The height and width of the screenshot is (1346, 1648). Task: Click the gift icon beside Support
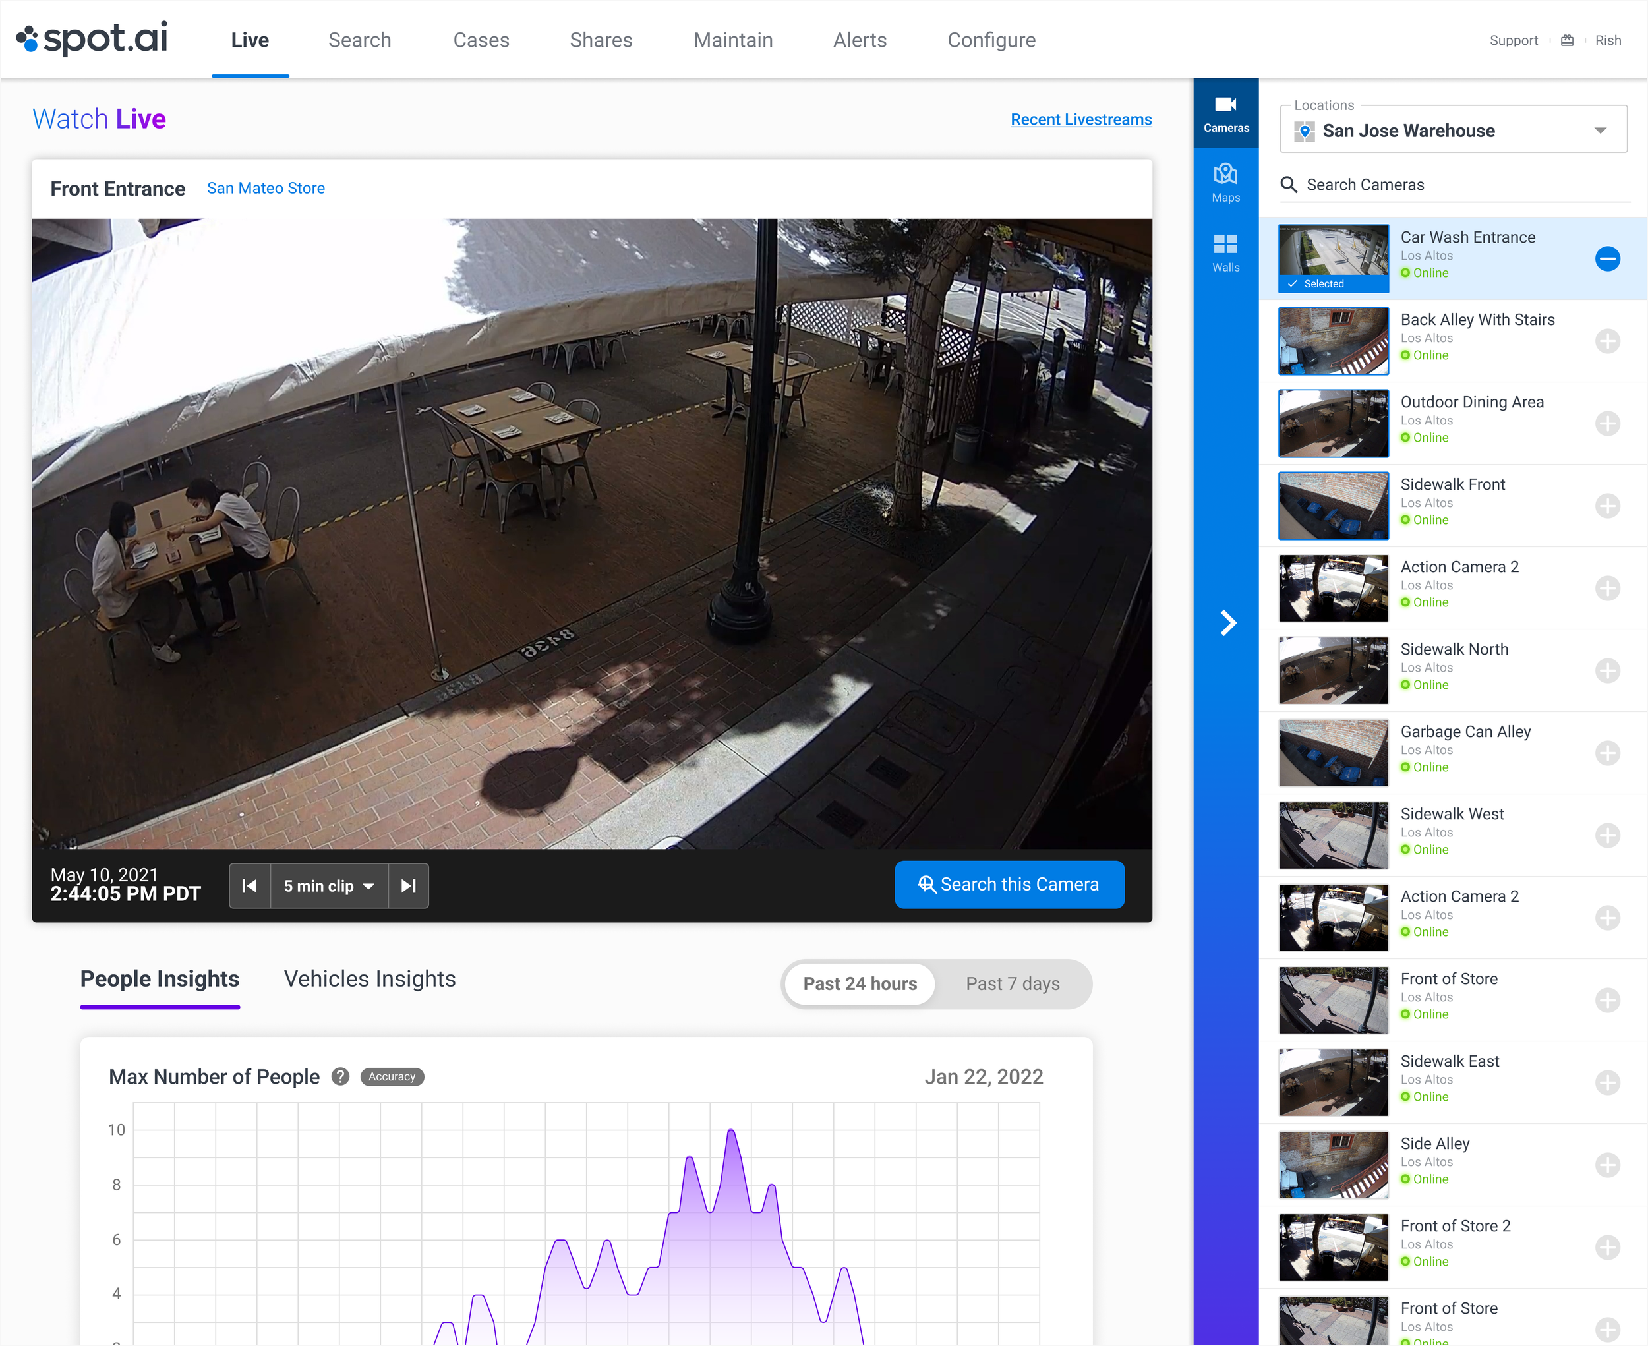(1566, 40)
